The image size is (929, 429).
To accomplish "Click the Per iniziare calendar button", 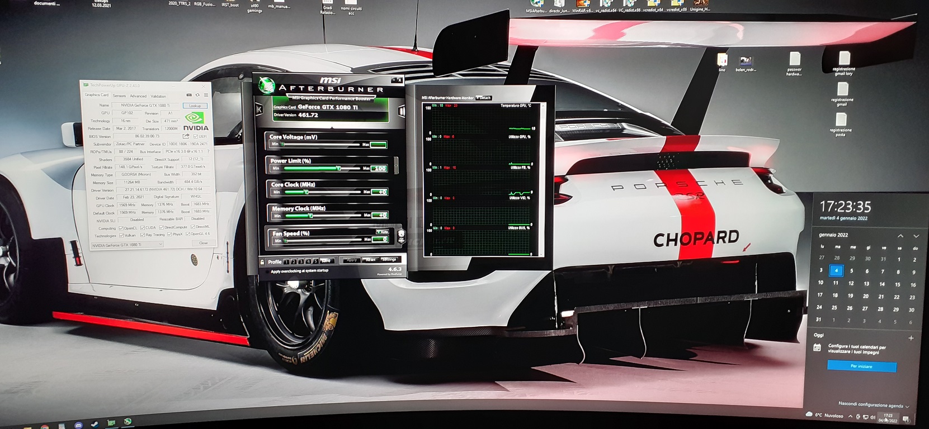I will [861, 366].
